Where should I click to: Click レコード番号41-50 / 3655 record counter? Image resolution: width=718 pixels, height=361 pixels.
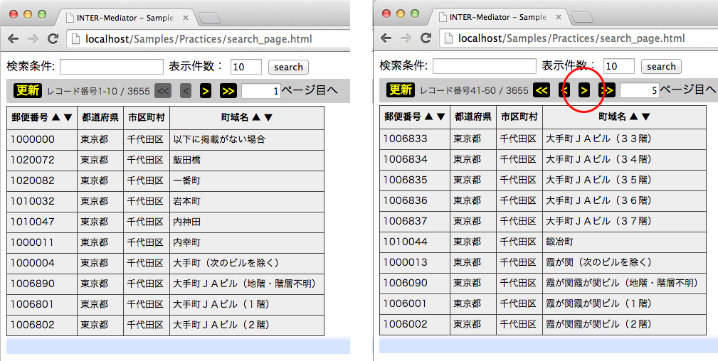click(x=474, y=90)
